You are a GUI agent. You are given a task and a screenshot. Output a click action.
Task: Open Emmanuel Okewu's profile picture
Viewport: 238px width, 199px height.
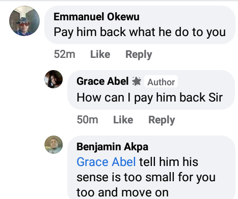click(x=24, y=21)
